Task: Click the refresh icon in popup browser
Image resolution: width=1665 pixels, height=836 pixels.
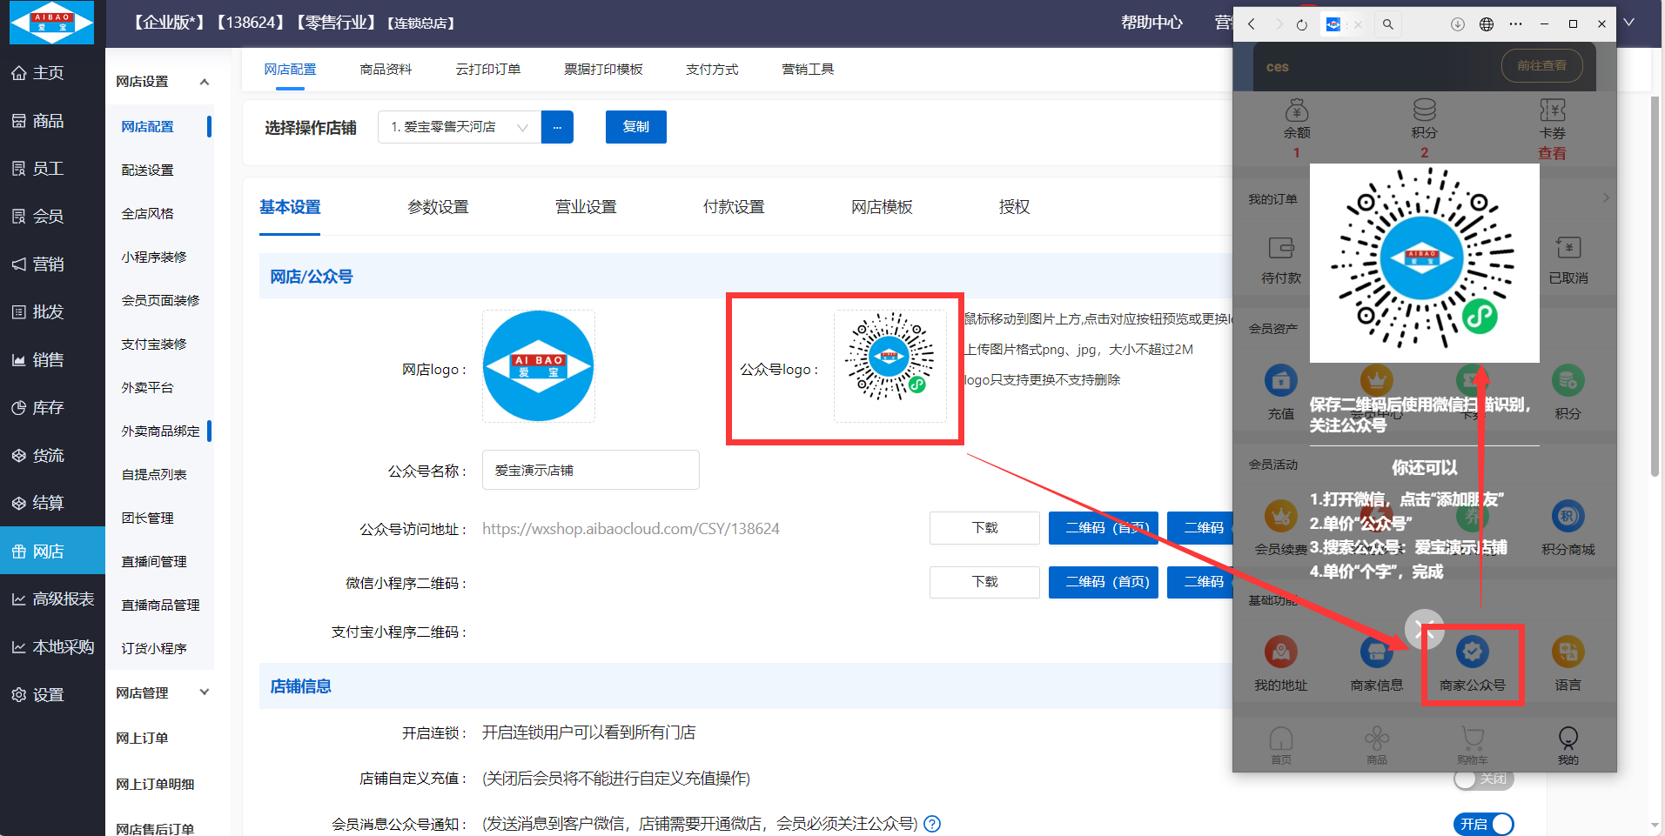Action: 1301,24
